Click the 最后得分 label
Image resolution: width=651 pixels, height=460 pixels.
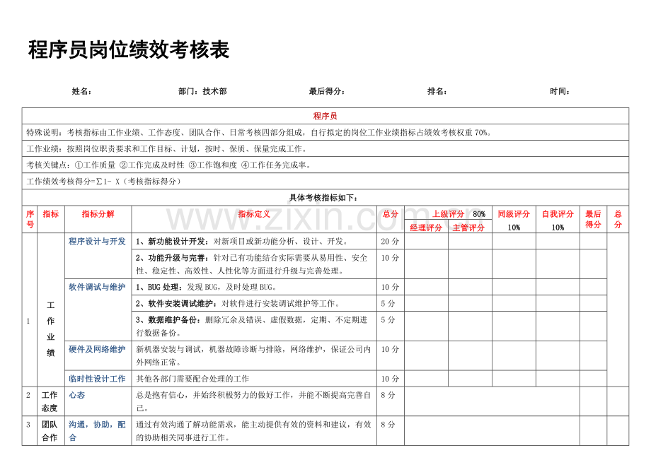327,91
